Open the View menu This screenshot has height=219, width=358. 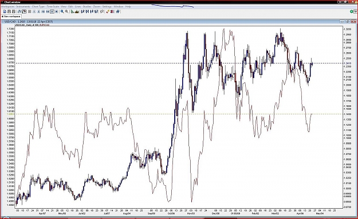tap(64, 7)
